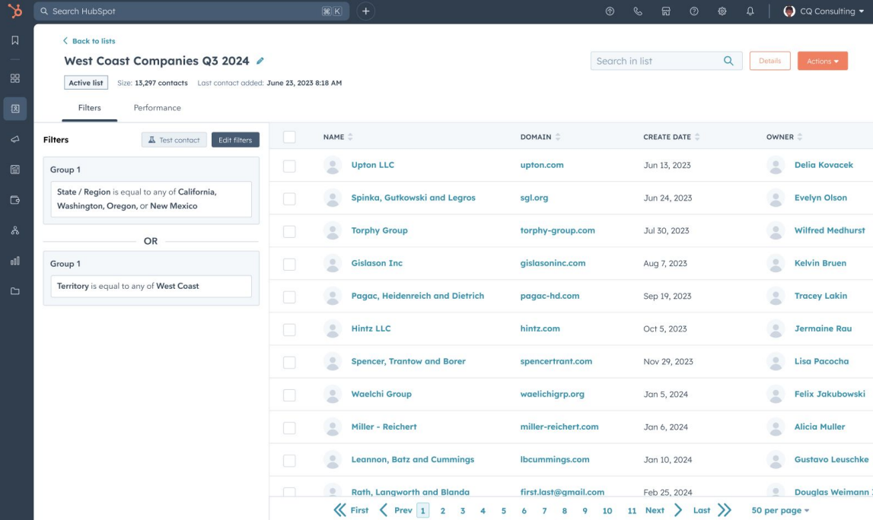Image resolution: width=873 pixels, height=520 pixels.
Task: Sort by the DOMAIN column header
Action: tap(540, 137)
